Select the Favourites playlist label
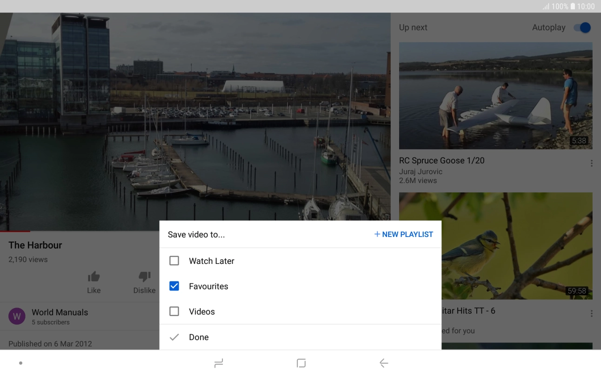601x375 pixels. pyautogui.click(x=208, y=286)
